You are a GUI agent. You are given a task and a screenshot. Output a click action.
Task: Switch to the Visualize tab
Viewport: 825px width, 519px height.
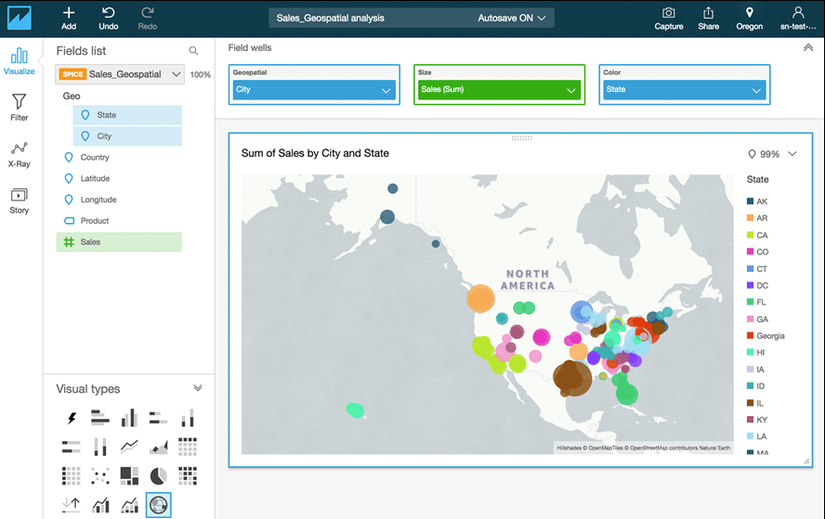[x=19, y=61]
